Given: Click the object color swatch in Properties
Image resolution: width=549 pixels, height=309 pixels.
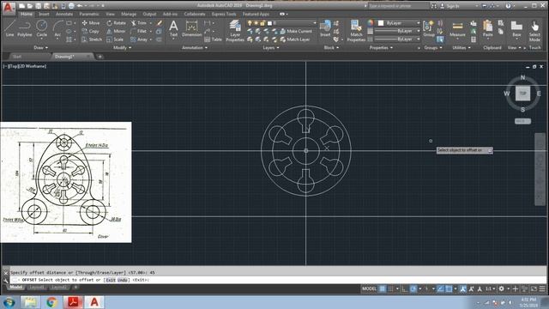Looking at the screenshot, I should point(381,23).
